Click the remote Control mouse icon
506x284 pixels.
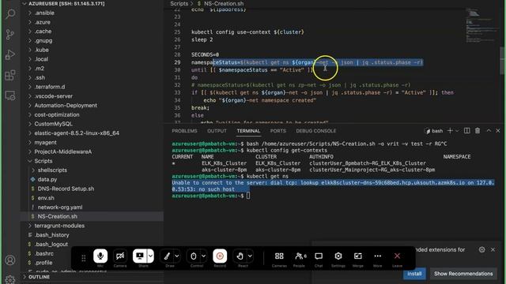point(193,256)
